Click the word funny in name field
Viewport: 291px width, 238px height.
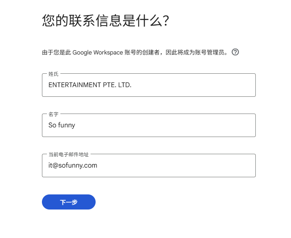(x=67, y=125)
